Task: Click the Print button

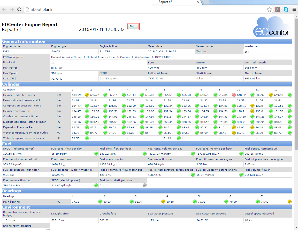Action: point(133,27)
